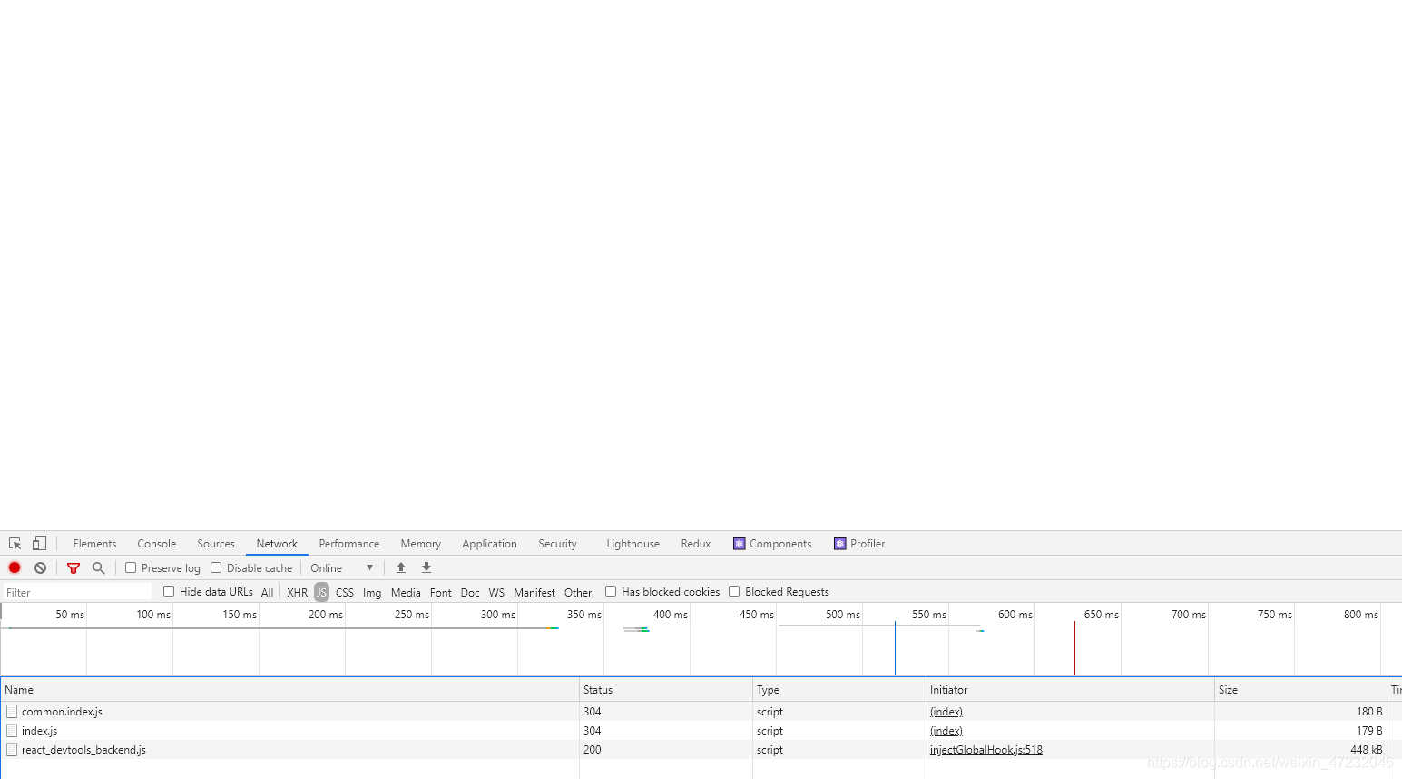Filter requests by Doc
This screenshot has height=779, width=1402.
click(x=470, y=592)
